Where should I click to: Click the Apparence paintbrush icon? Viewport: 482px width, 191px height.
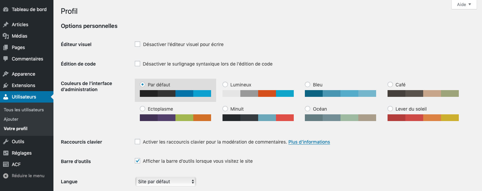[x=6, y=74]
